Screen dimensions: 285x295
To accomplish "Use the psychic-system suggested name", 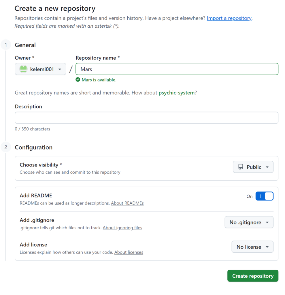I will coord(176,93).
